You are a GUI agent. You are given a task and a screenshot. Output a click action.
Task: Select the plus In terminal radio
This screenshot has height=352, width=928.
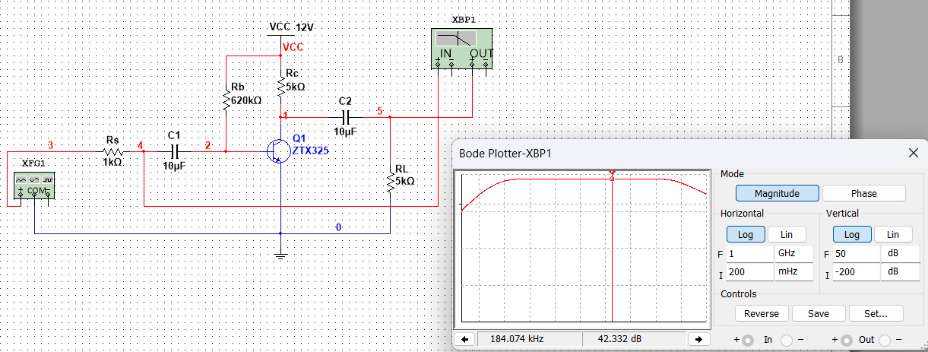pos(747,340)
